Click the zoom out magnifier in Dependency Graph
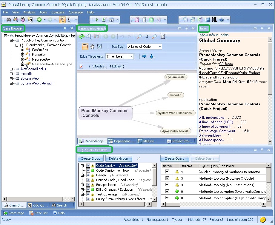This screenshot has height=225, width=275. (x=154, y=36)
